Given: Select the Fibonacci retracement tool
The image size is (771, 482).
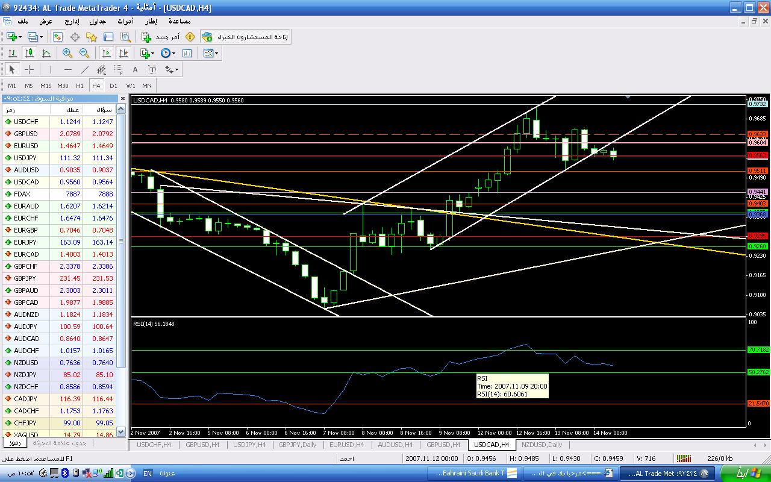Looking at the screenshot, I should tap(119, 69).
